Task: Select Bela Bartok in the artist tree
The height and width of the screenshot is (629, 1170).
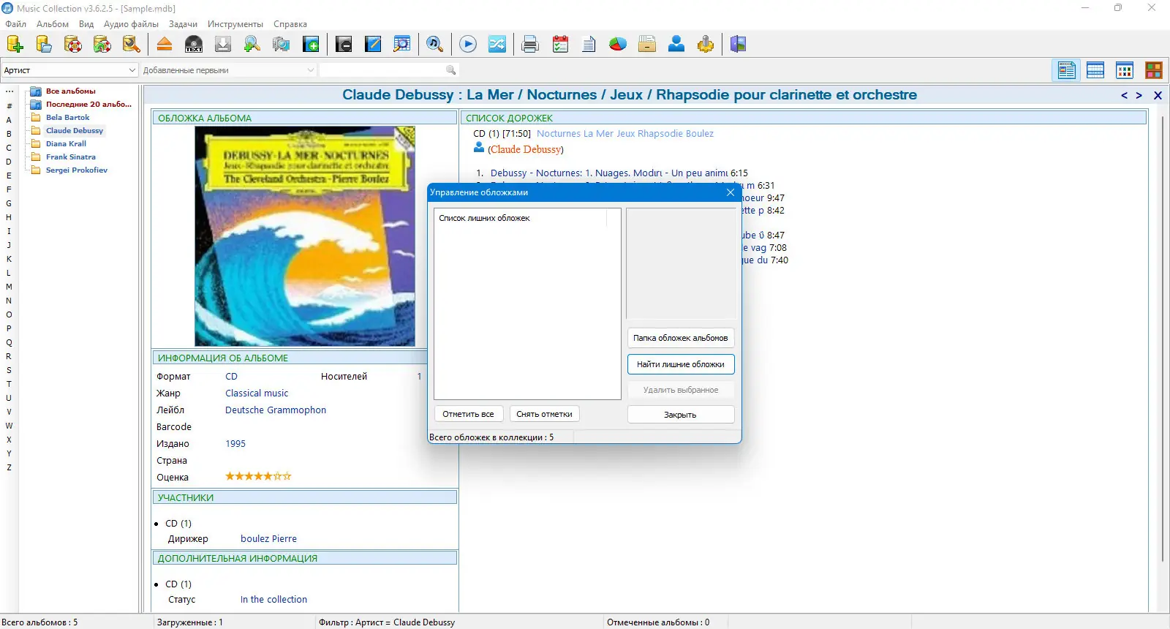Action: (67, 118)
